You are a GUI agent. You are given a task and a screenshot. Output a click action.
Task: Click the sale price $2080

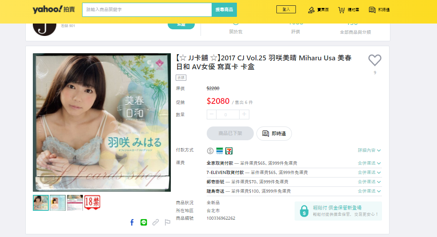pyautogui.click(x=218, y=101)
